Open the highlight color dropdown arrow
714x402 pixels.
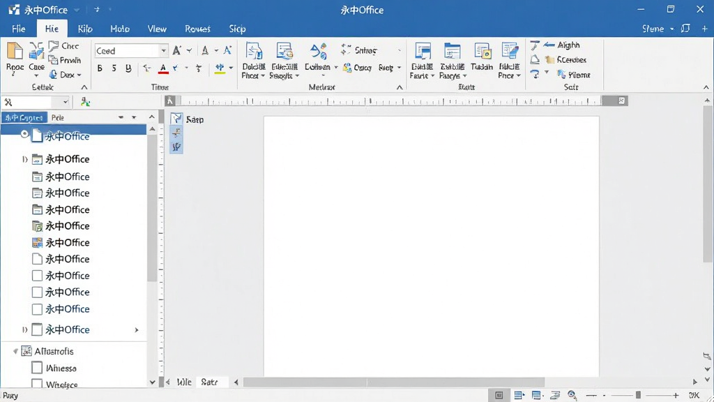pyautogui.click(x=231, y=68)
